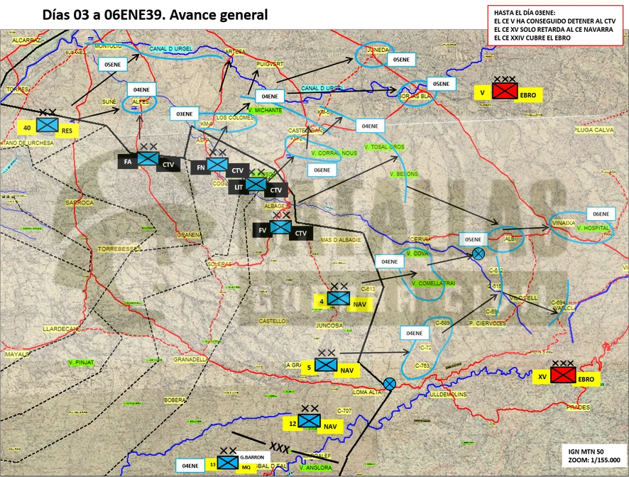629x477 pixels.
Task: Click 'HASTA EL DÍA 03ENE:' in red box
Action: [525, 13]
